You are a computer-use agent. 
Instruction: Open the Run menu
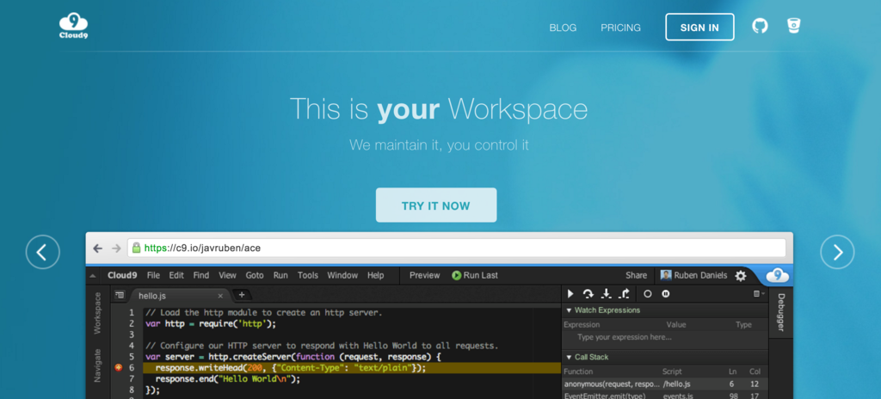pyautogui.click(x=280, y=275)
